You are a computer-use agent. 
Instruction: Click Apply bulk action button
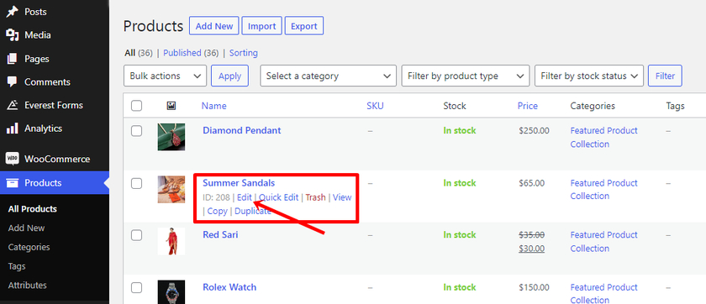point(229,76)
